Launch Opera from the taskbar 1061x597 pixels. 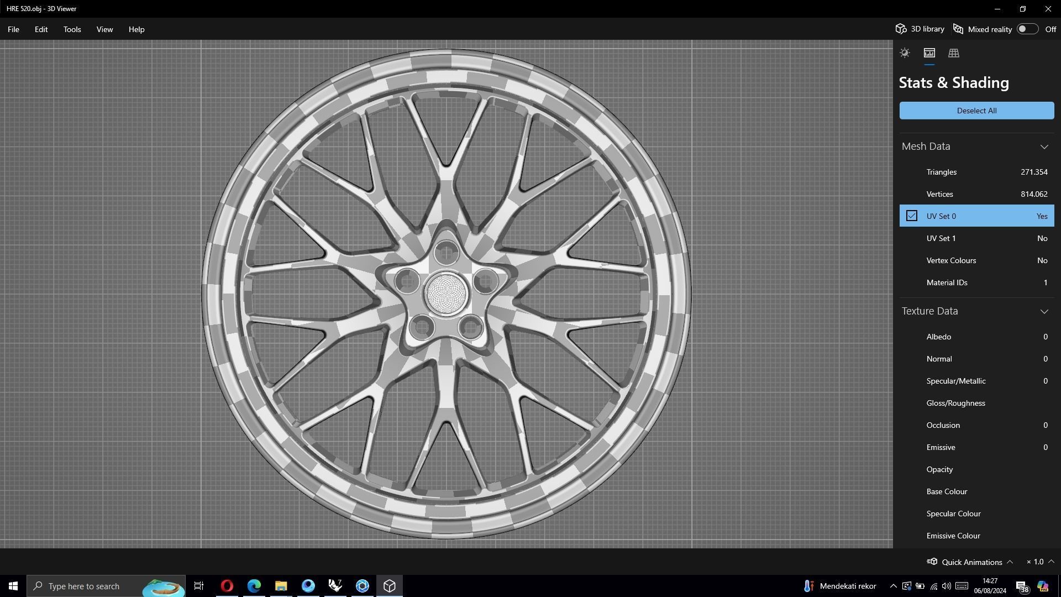(227, 586)
